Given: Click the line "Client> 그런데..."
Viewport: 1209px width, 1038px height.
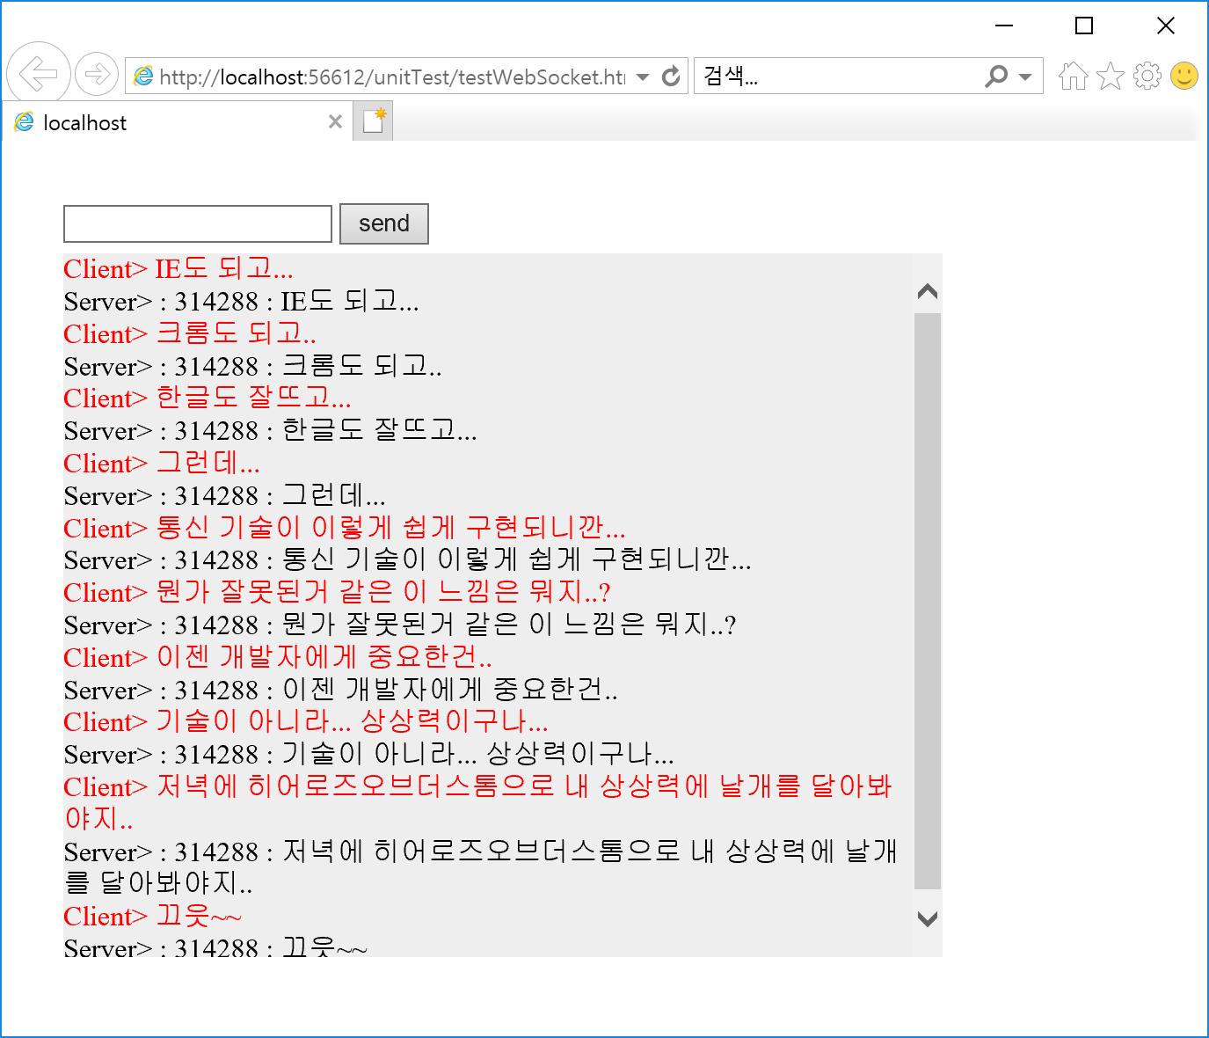Looking at the screenshot, I should point(162,464).
